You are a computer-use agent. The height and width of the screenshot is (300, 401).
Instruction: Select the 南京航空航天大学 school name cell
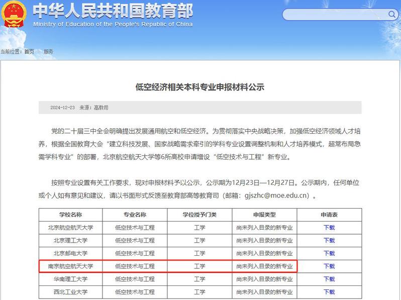click(x=70, y=266)
